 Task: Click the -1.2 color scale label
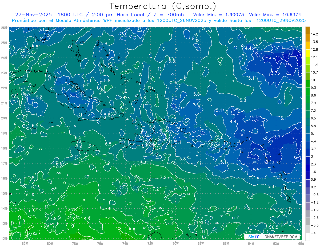314,203
